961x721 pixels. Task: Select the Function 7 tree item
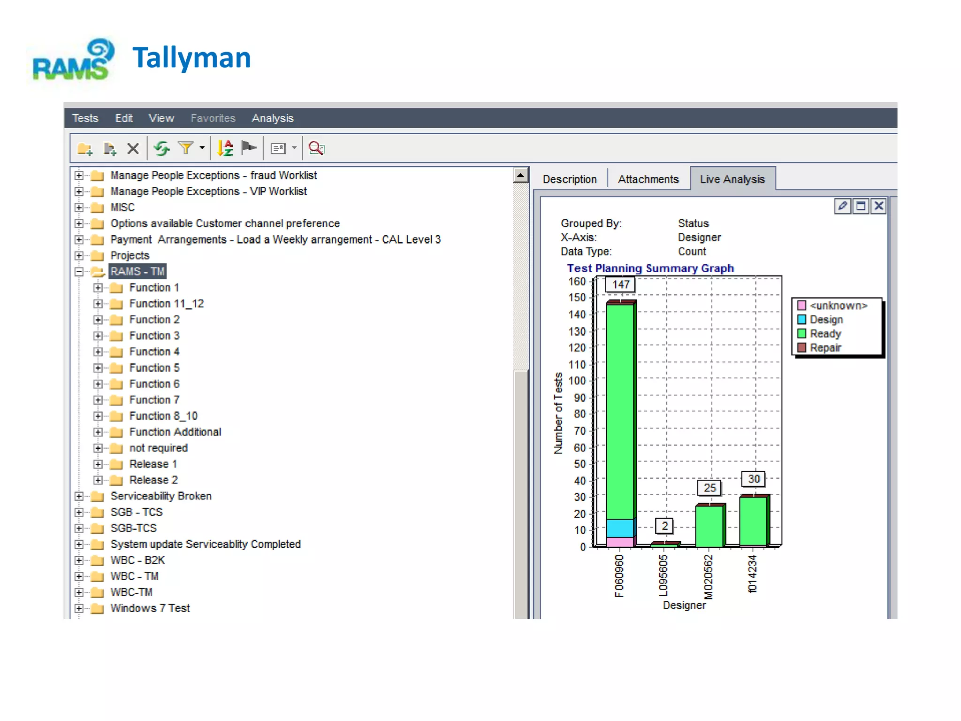[x=154, y=400]
